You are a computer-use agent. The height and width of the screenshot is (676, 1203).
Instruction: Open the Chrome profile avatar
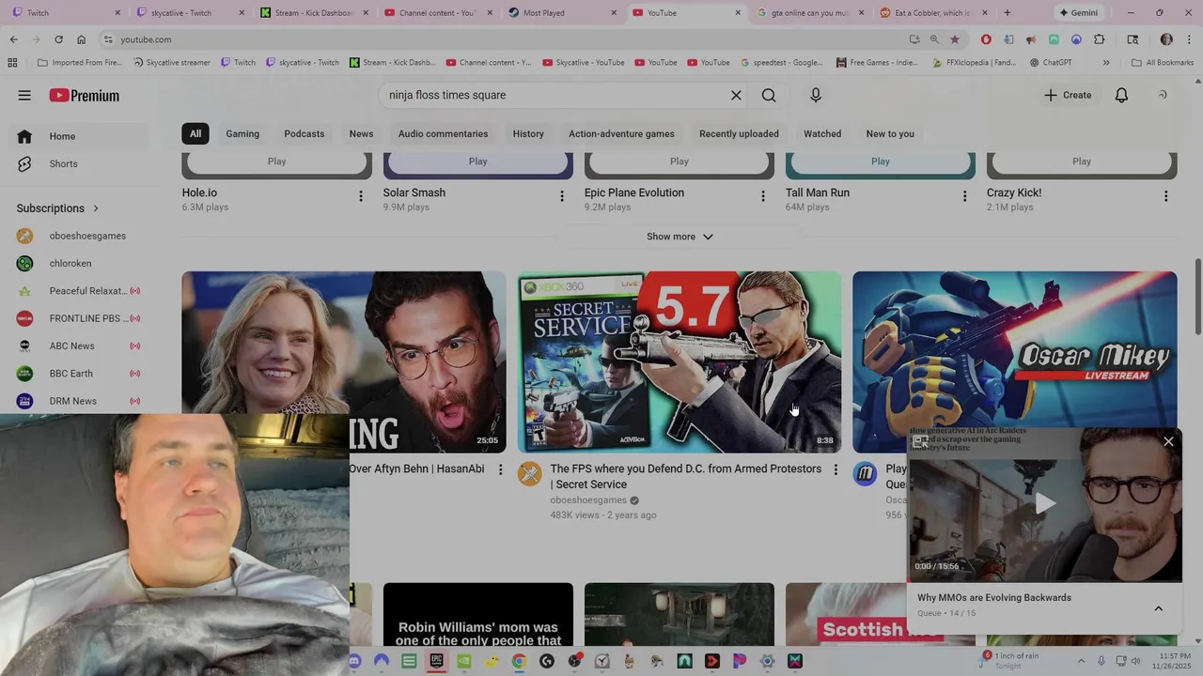[x=1166, y=39]
